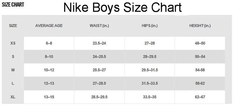Viewport: 234px width, 107px height.
Task: Click the XS size row label
Action: click(13, 43)
